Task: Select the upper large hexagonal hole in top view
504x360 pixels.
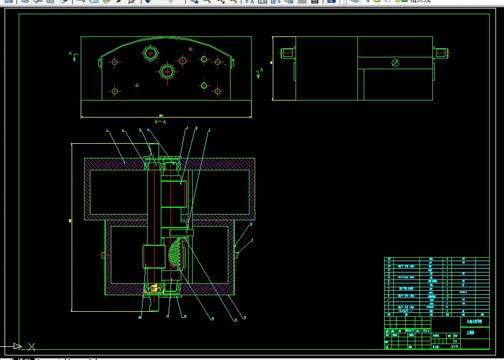Action: (x=151, y=53)
